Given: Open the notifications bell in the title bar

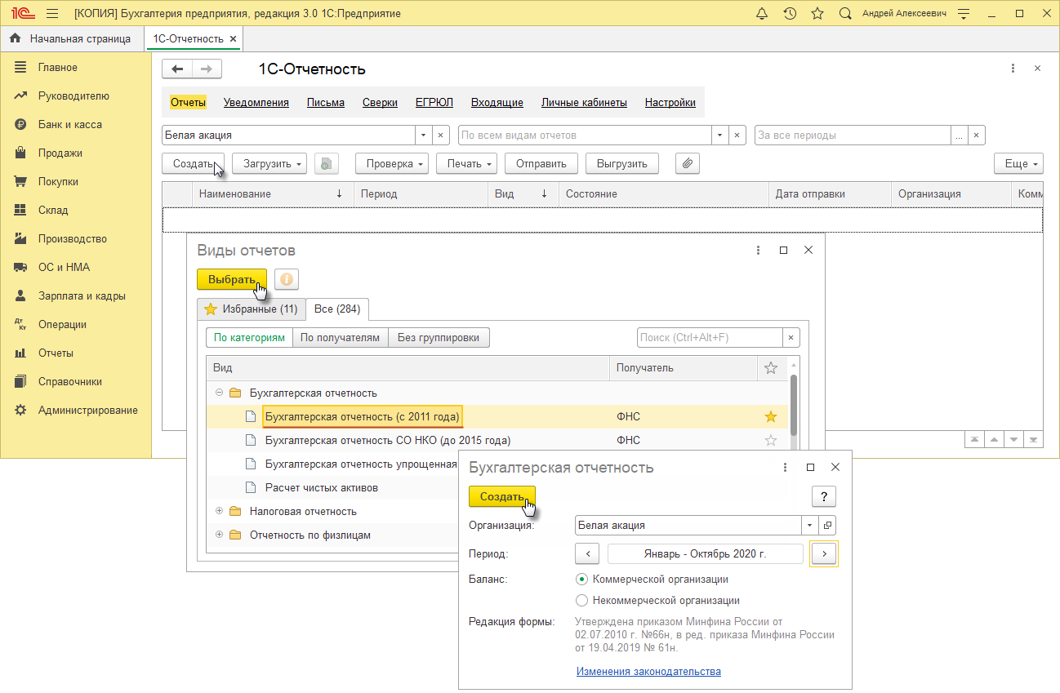Looking at the screenshot, I should pyautogui.click(x=762, y=14).
